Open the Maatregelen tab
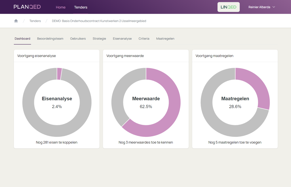The height and width of the screenshot is (187, 291). click(165, 39)
